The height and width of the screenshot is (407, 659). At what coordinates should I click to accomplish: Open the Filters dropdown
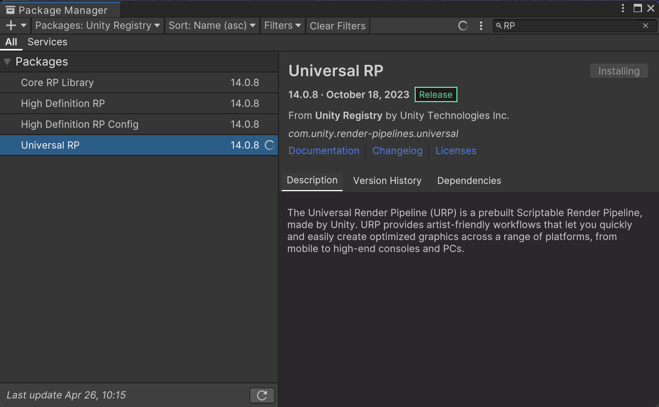click(282, 25)
